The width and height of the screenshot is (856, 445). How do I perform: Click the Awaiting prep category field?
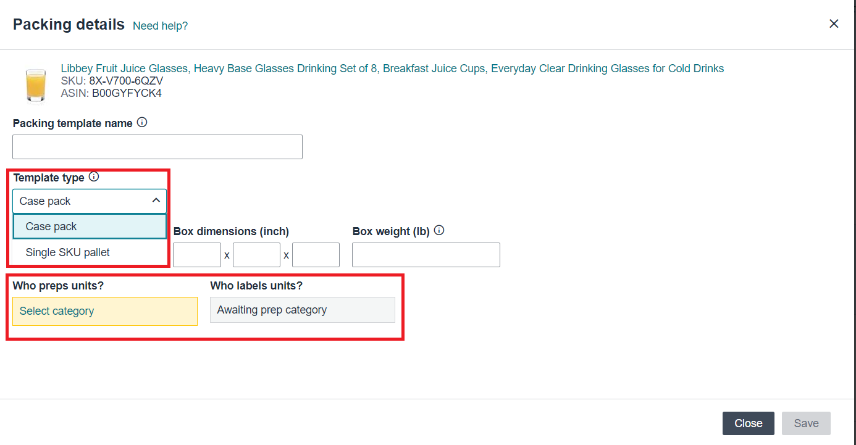coord(302,309)
